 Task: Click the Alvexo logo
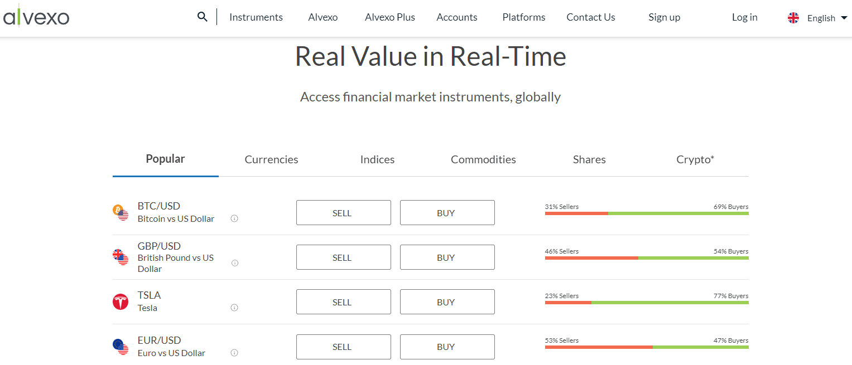click(36, 17)
